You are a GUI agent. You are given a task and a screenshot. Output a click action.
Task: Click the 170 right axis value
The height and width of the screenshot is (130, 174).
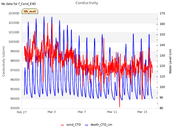click(162, 13)
